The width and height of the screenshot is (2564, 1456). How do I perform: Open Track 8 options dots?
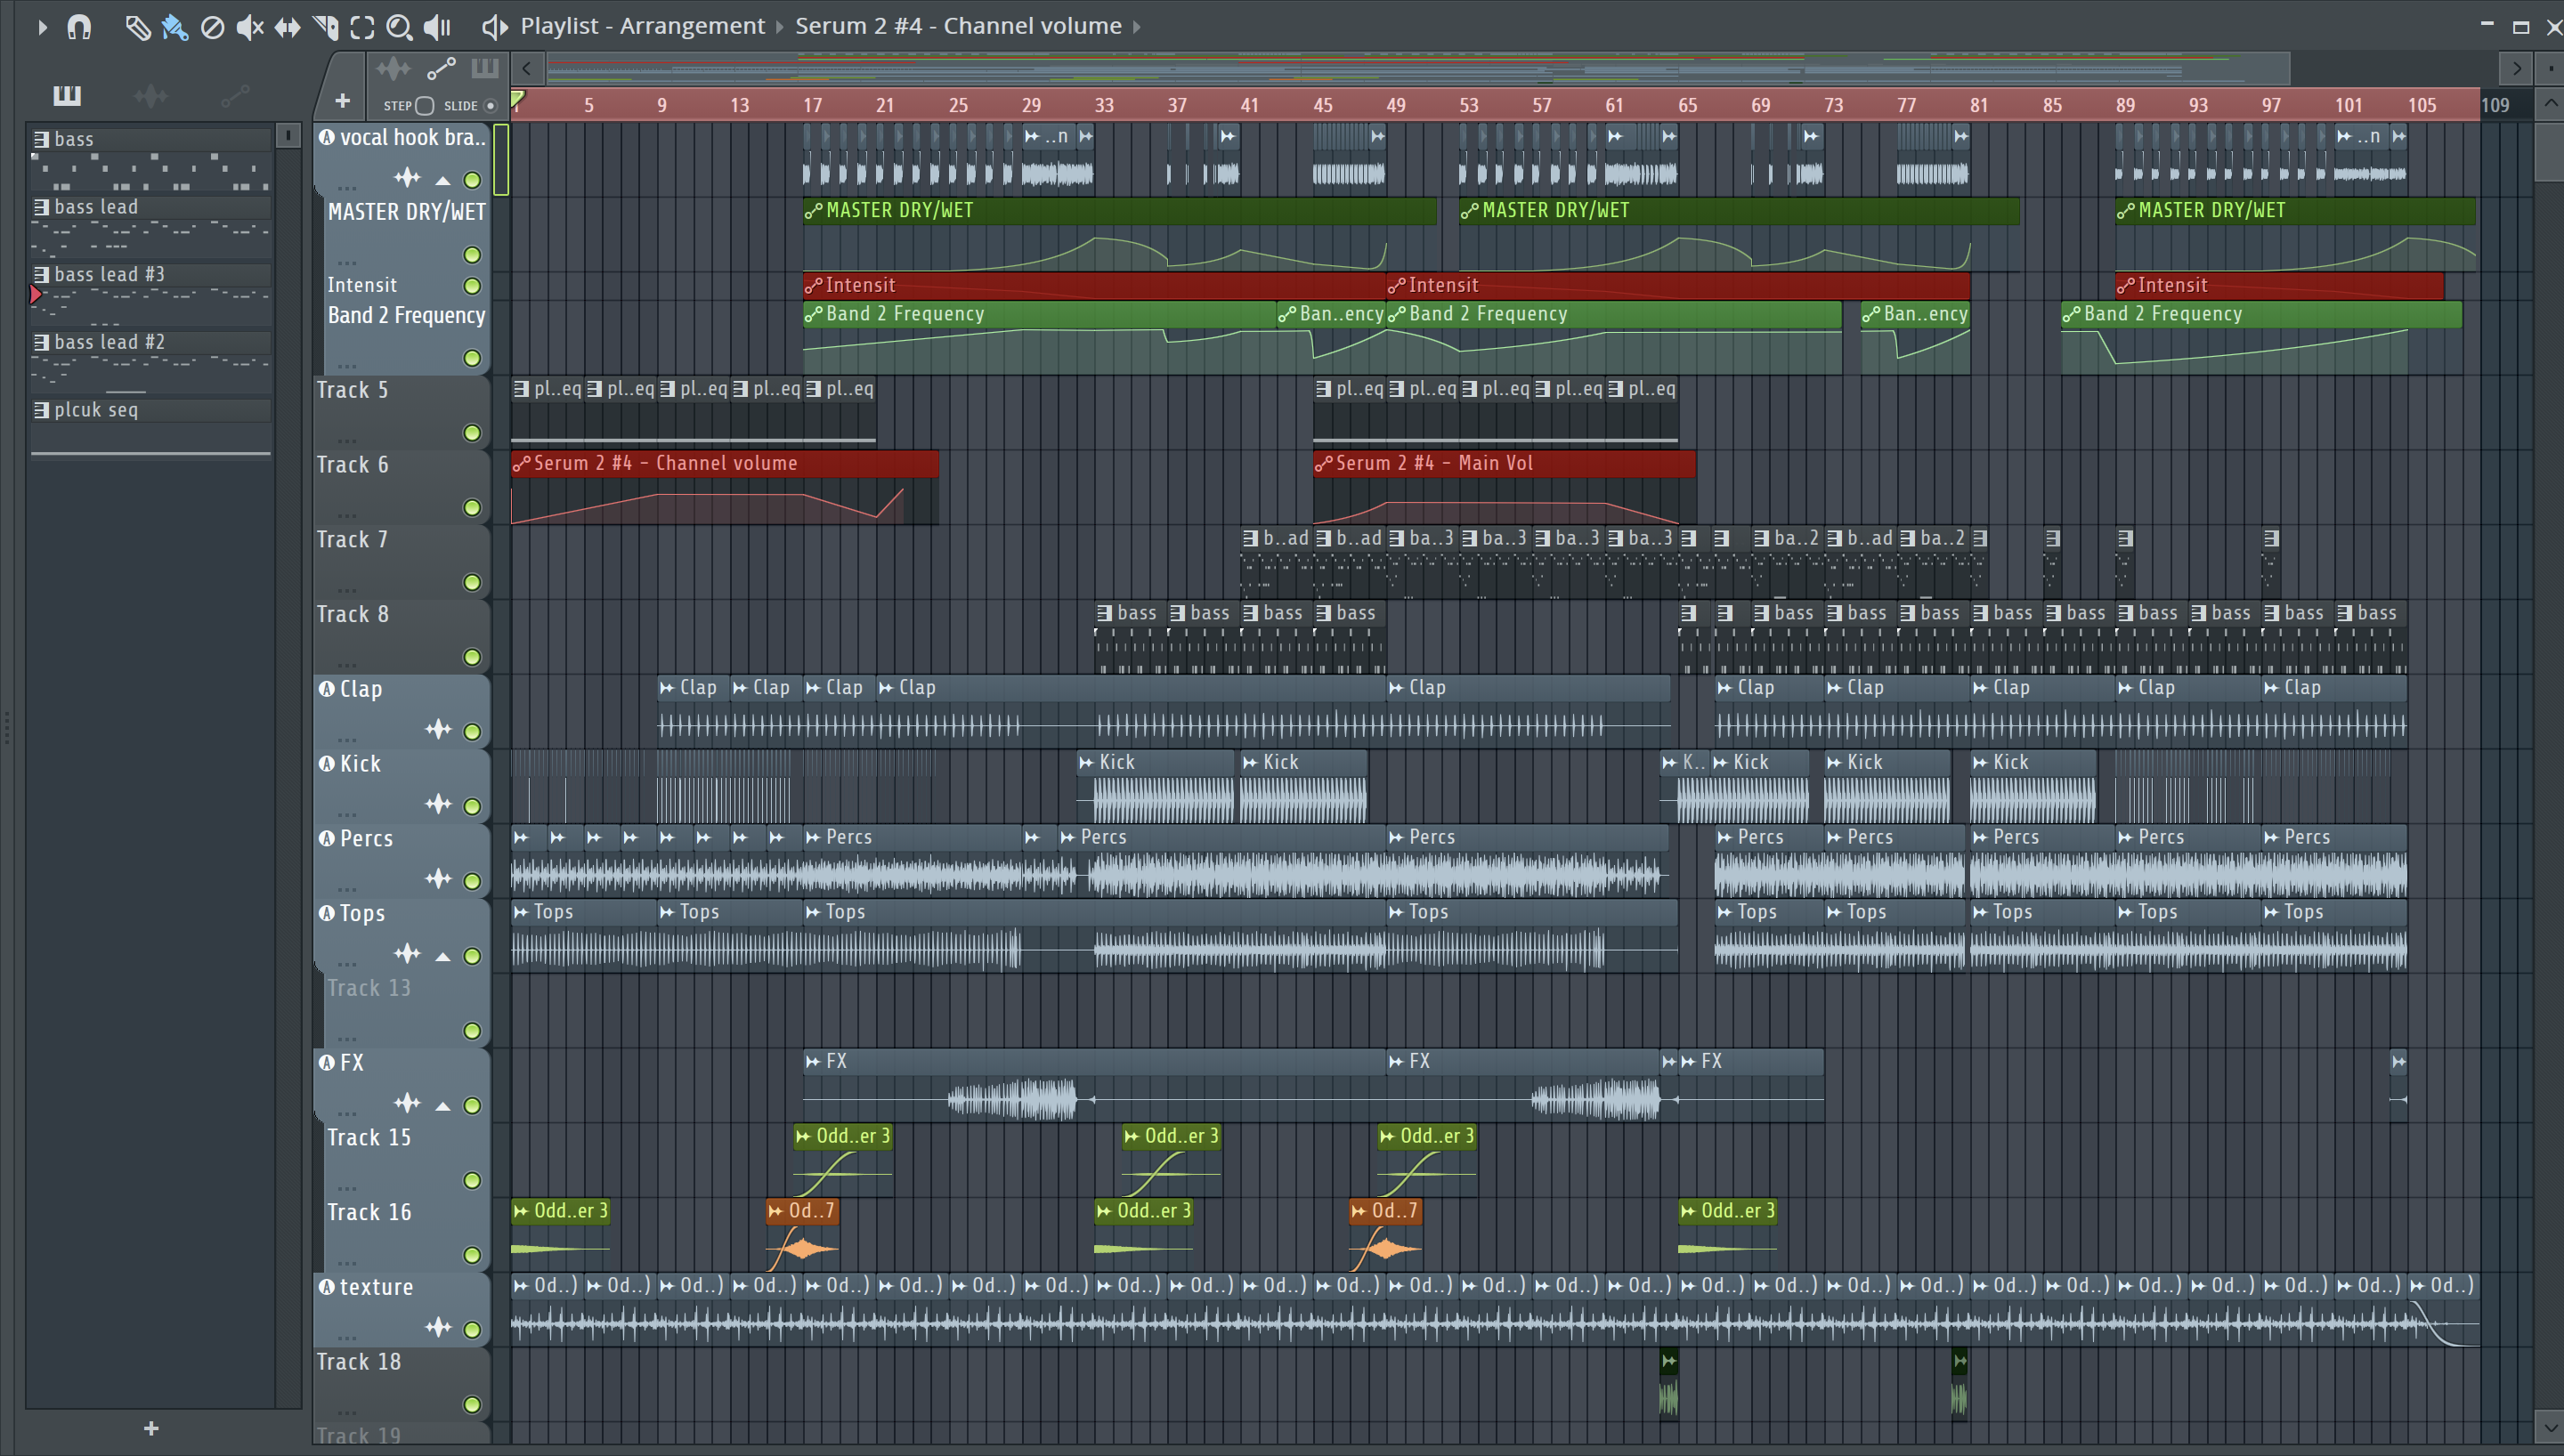click(x=347, y=664)
